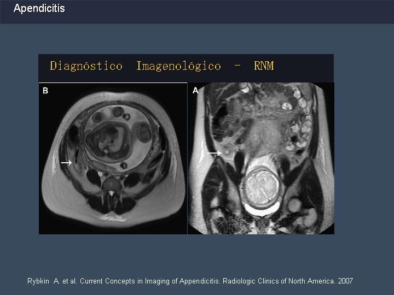Click the word Diagnóstico in heading
394x295 pixels.
coord(86,66)
